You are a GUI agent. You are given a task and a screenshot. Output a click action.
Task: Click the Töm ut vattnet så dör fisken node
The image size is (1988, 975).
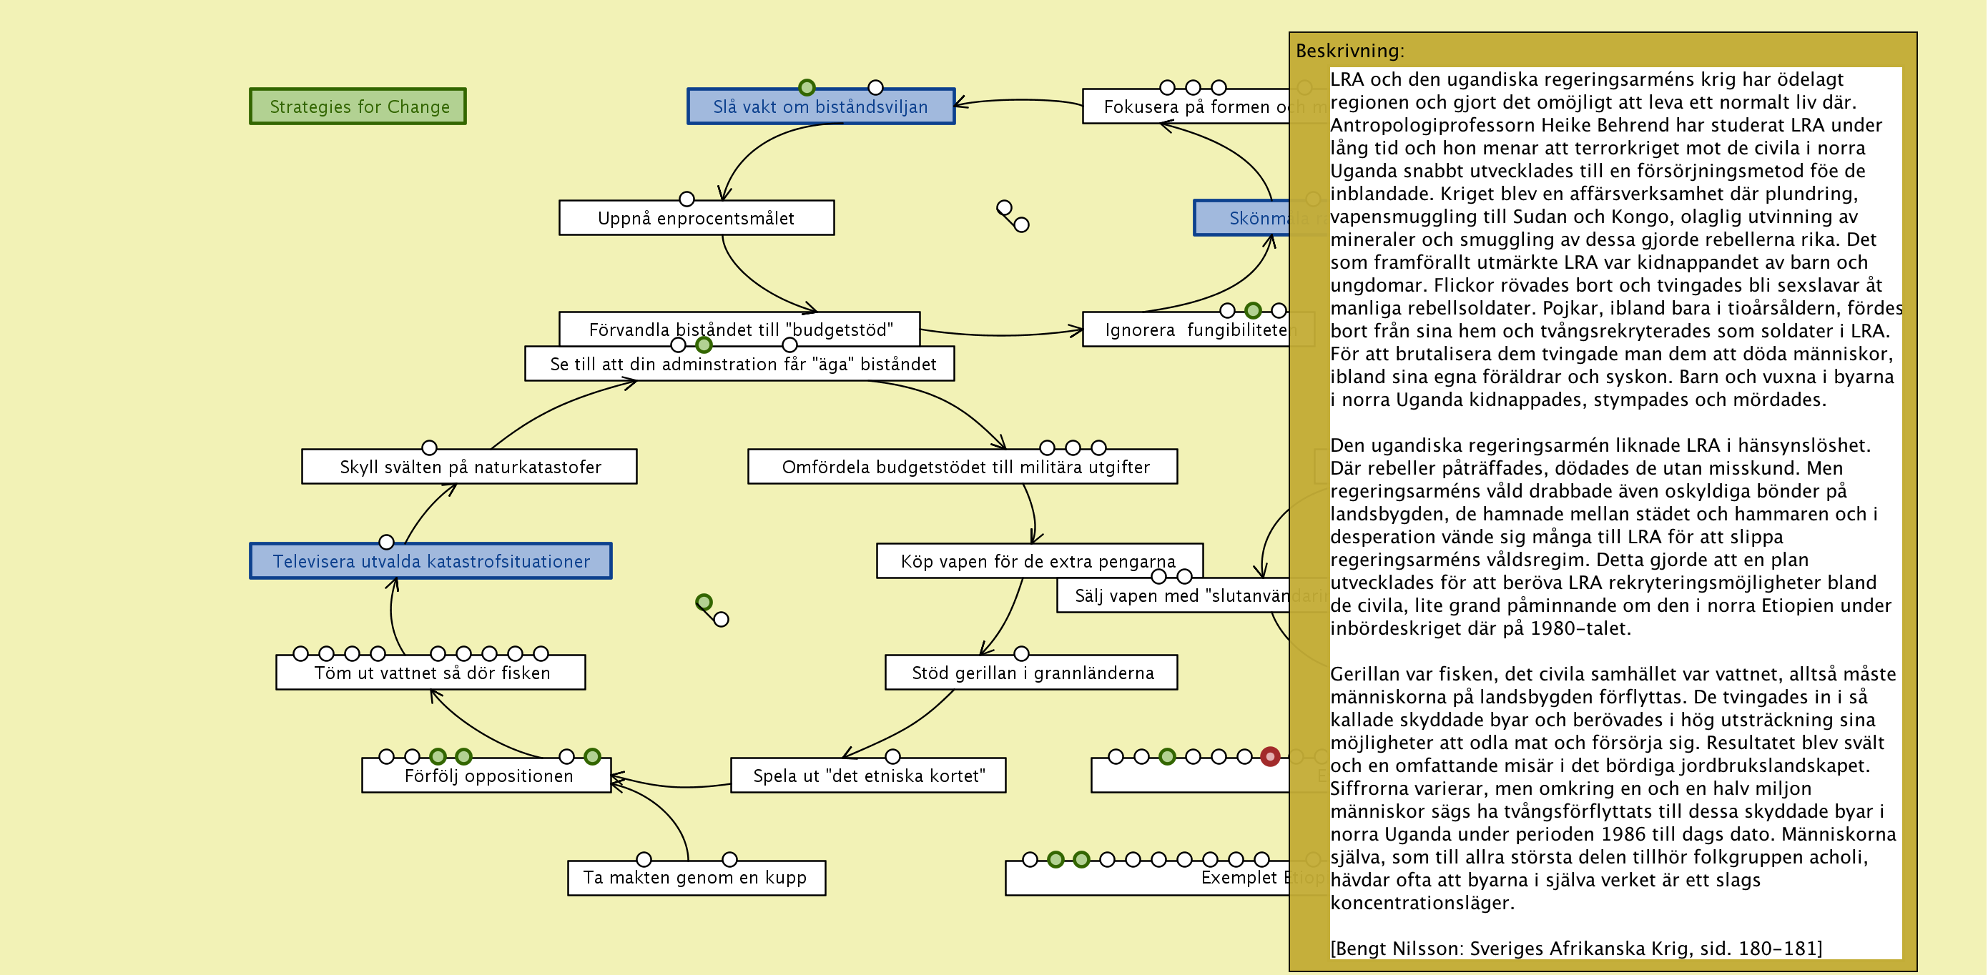(430, 673)
